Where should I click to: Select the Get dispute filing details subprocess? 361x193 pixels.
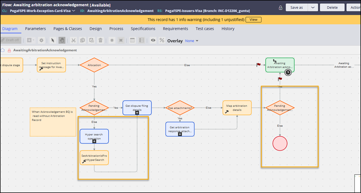[137, 107]
